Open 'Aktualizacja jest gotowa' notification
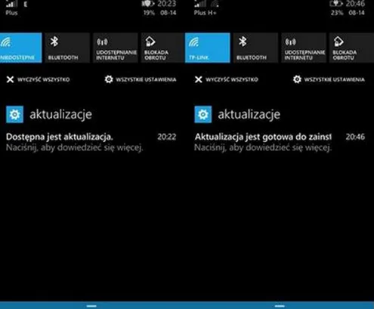This screenshot has width=374, height=309. click(280, 142)
